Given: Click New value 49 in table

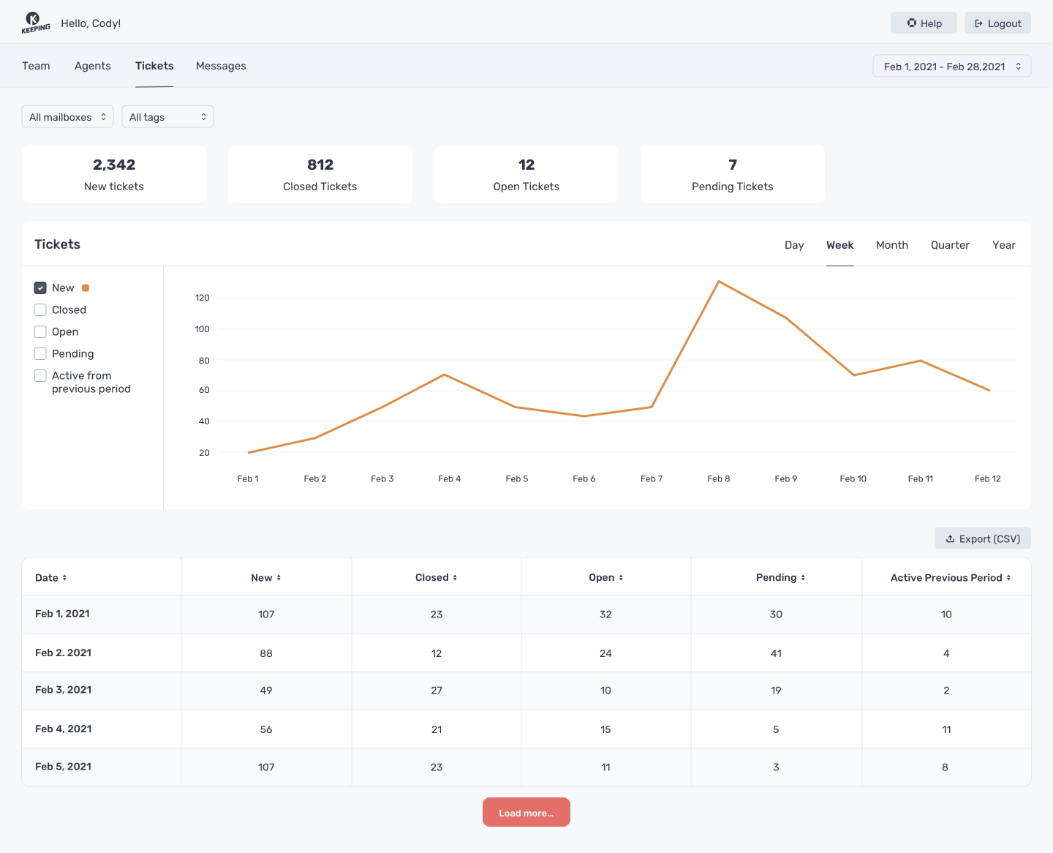Looking at the screenshot, I should coord(266,691).
